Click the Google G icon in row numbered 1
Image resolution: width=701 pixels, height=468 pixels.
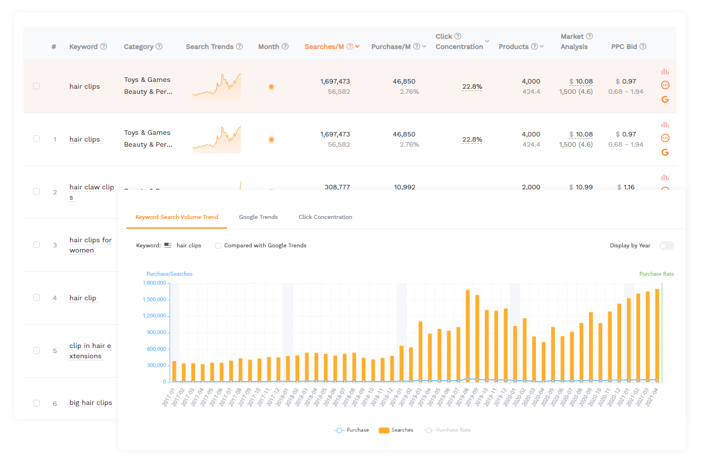click(x=665, y=152)
